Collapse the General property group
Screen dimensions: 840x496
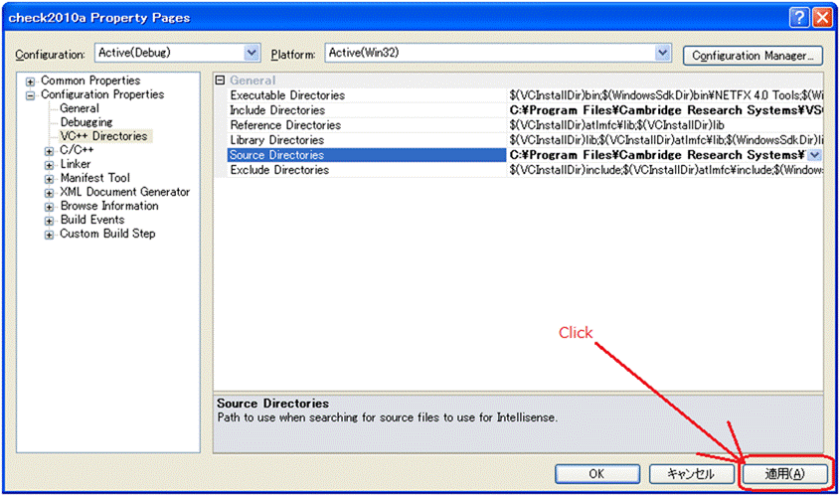click(x=221, y=81)
